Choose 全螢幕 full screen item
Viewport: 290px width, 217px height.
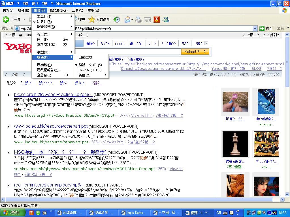coord(53,75)
